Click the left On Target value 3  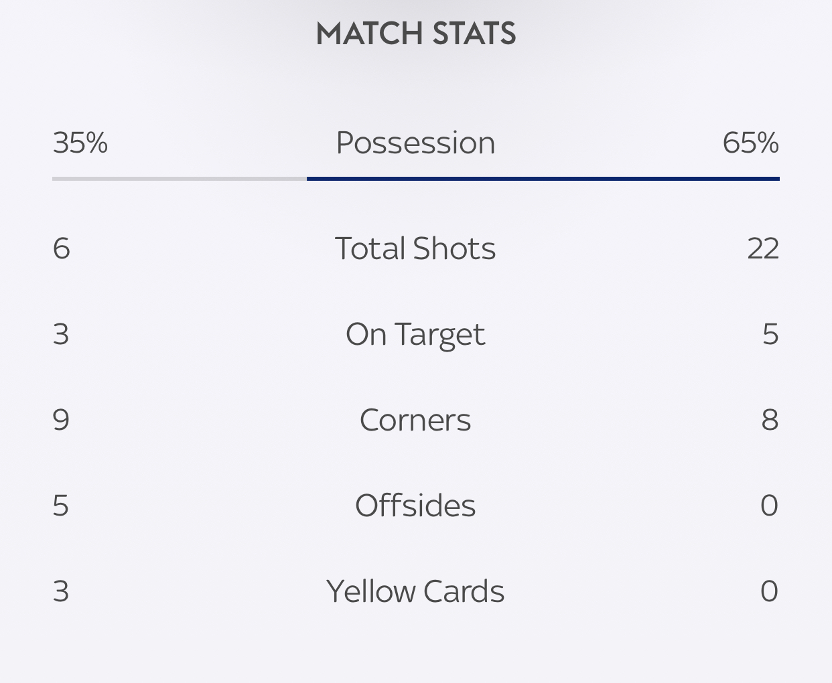(x=61, y=334)
